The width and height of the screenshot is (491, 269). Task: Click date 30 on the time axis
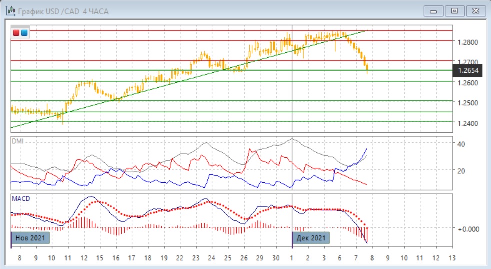pyautogui.click(x=275, y=258)
